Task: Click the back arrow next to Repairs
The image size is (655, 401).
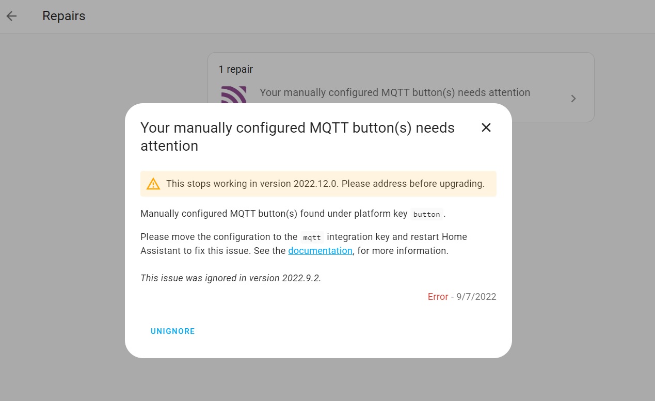Action: pyautogui.click(x=11, y=16)
